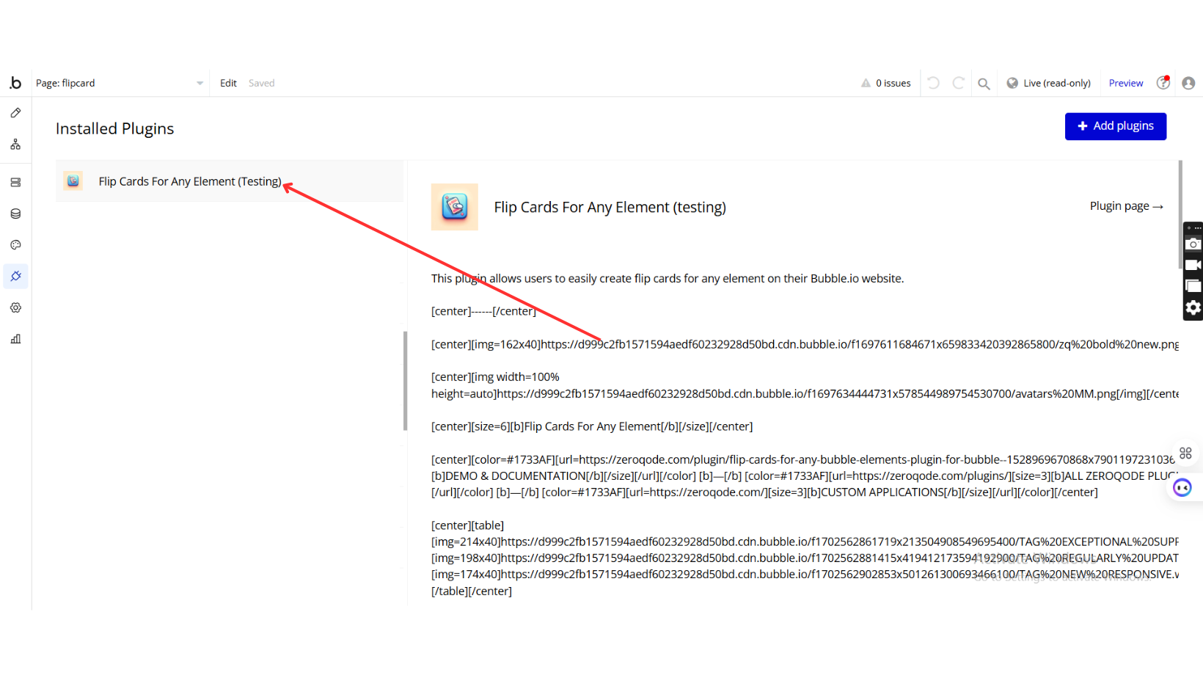Click the Bubble logo icon

click(15, 83)
